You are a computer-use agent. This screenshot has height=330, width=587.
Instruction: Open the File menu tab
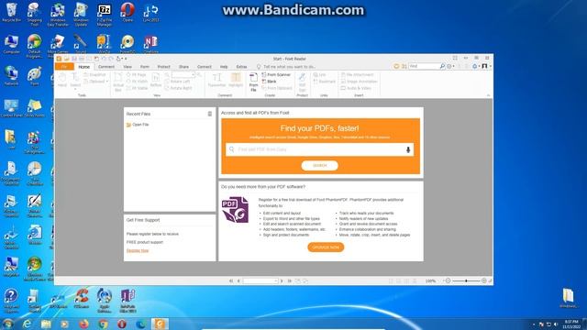tap(64, 67)
